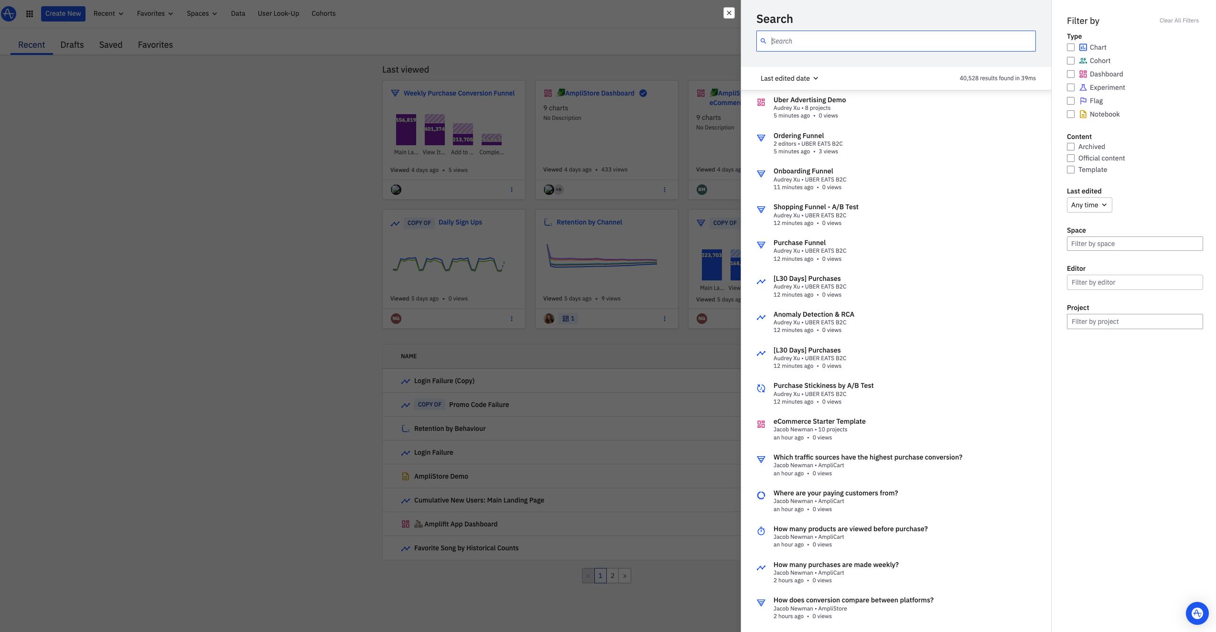The image size is (1216, 632).
Task: Toggle the Official content checkbox
Action: 1071,158
